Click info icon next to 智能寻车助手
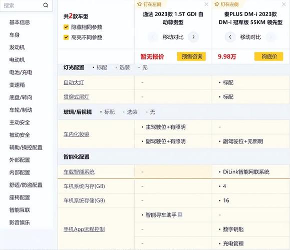Screen dimensions: 290x250 (180, 214)
